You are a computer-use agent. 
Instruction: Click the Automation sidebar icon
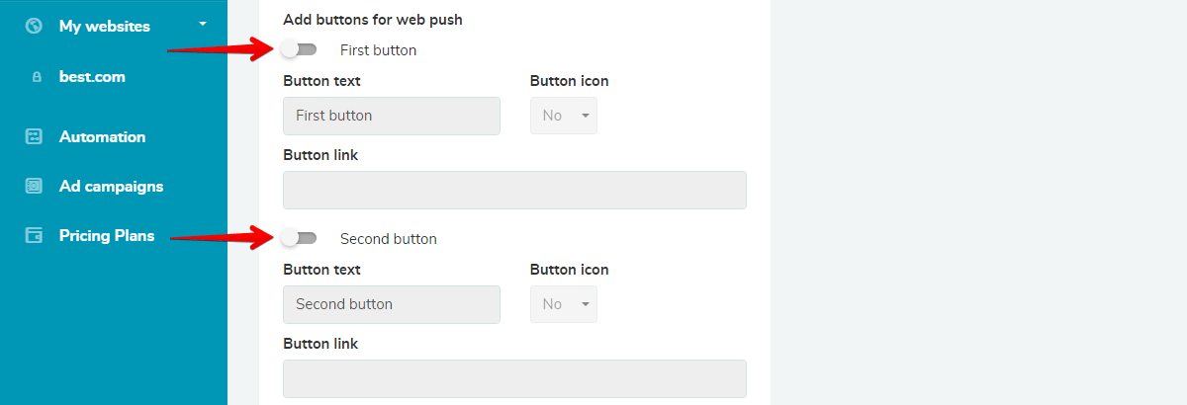34,137
